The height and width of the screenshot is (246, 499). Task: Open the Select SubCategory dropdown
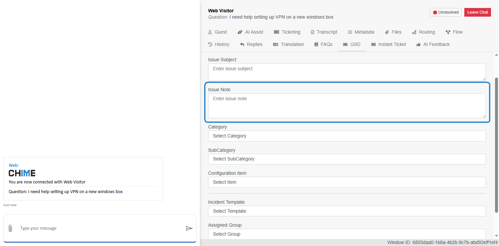pyautogui.click(x=347, y=159)
